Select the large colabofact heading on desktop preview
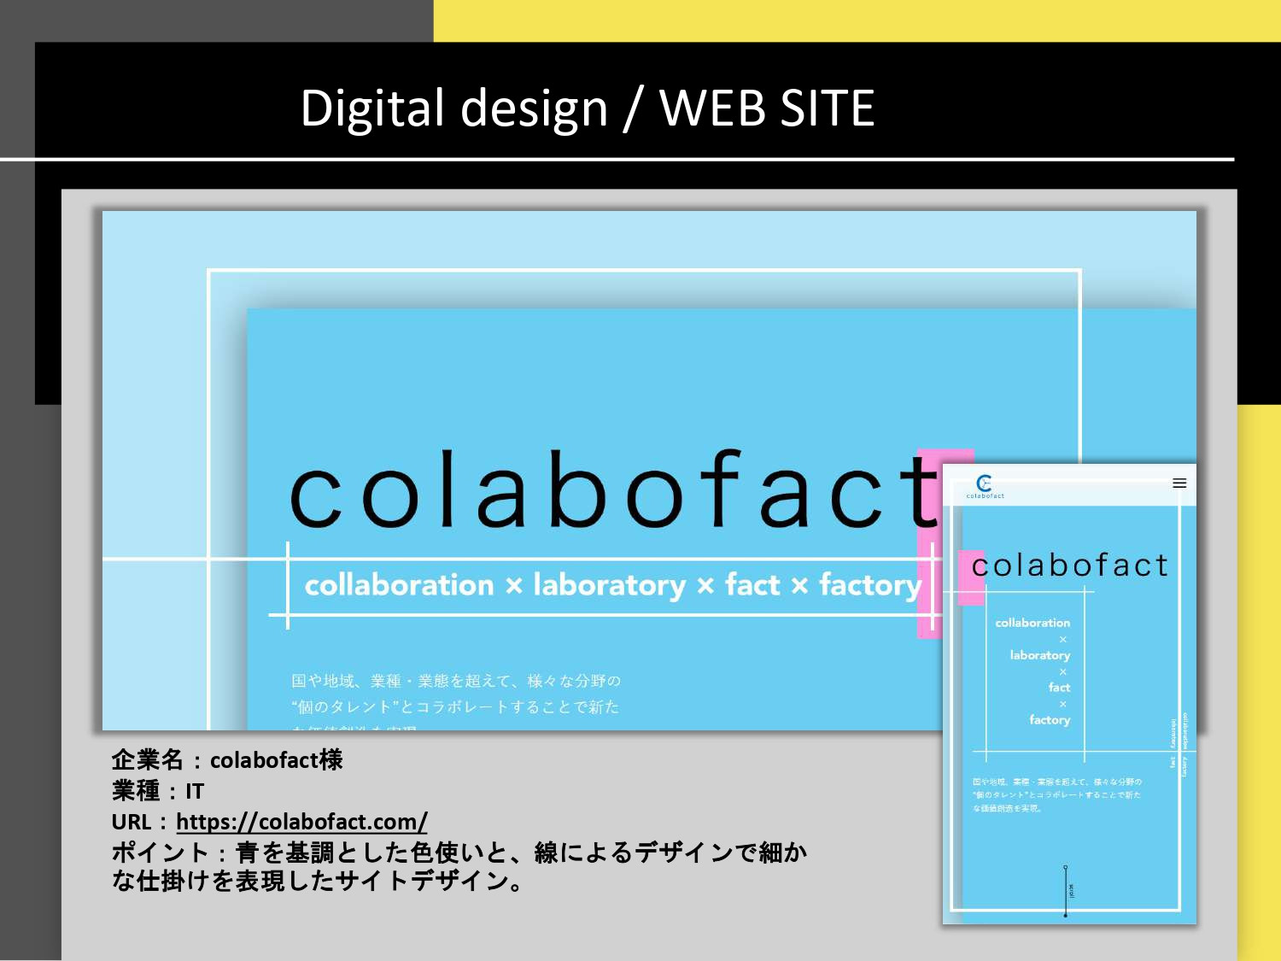 615,493
